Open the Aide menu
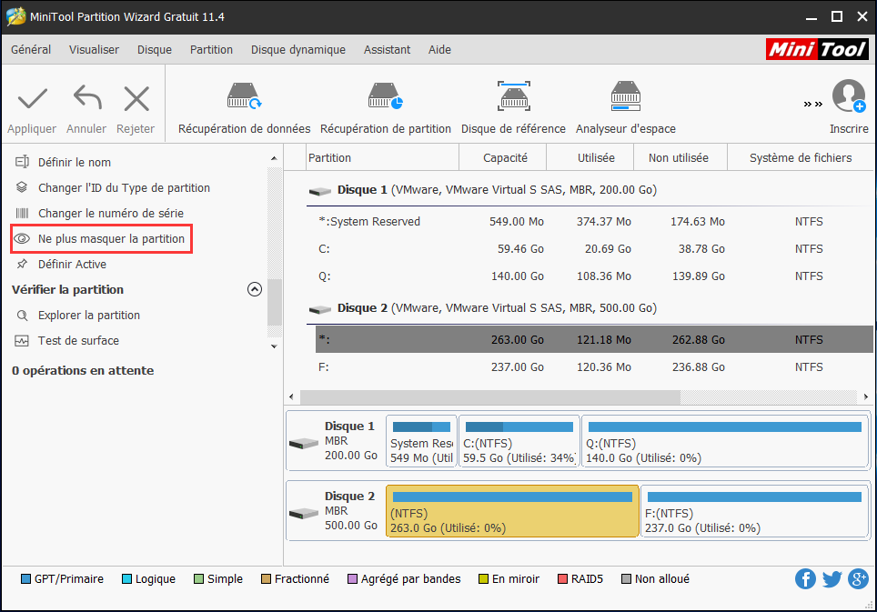Image resolution: width=877 pixels, height=612 pixels. (439, 50)
